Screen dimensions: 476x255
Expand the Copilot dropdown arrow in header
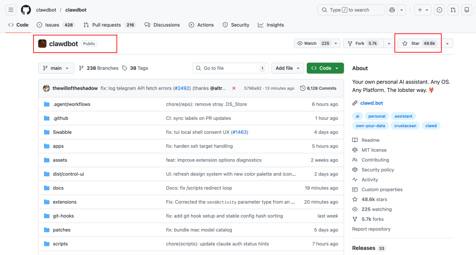coord(402,10)
